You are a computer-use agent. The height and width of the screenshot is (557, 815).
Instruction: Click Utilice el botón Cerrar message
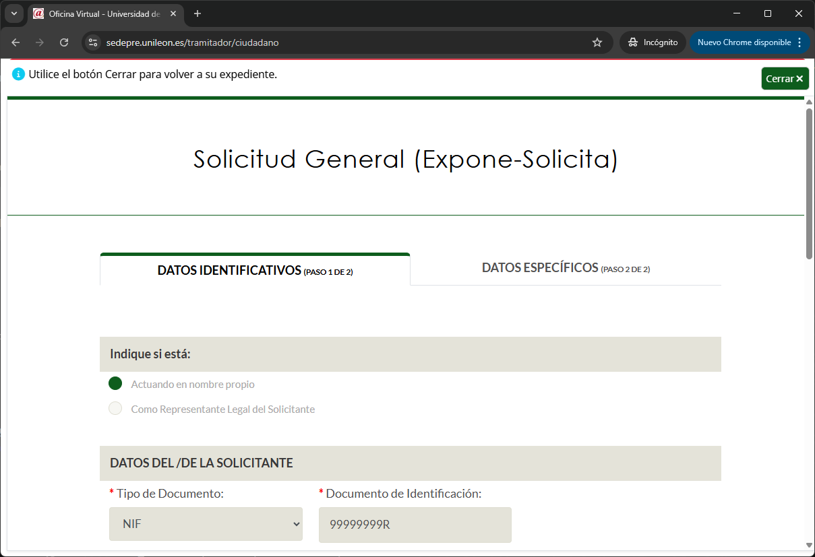(153, 74)
